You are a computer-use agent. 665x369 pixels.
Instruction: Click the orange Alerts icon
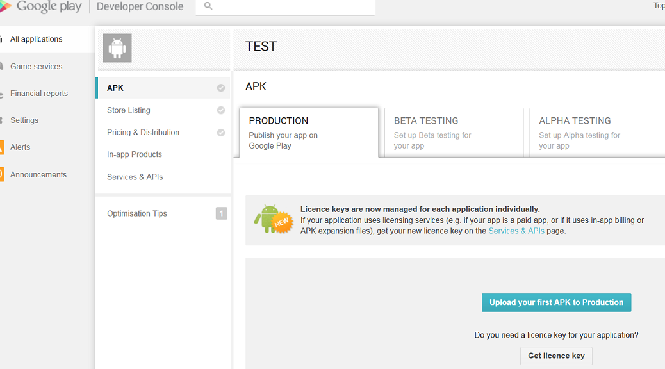(2, 147)
